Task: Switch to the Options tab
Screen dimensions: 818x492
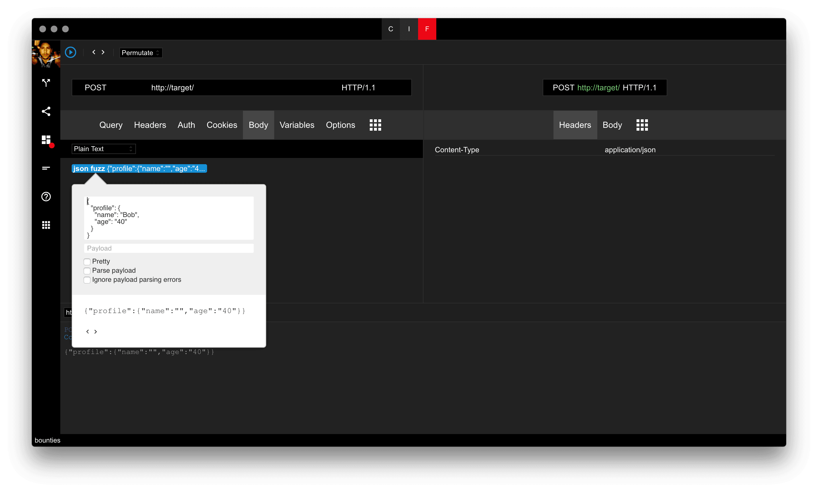Action: (340, 125)
